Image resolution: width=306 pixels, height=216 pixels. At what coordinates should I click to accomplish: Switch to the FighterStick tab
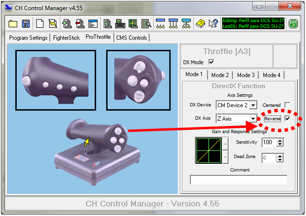click(66, 37)
